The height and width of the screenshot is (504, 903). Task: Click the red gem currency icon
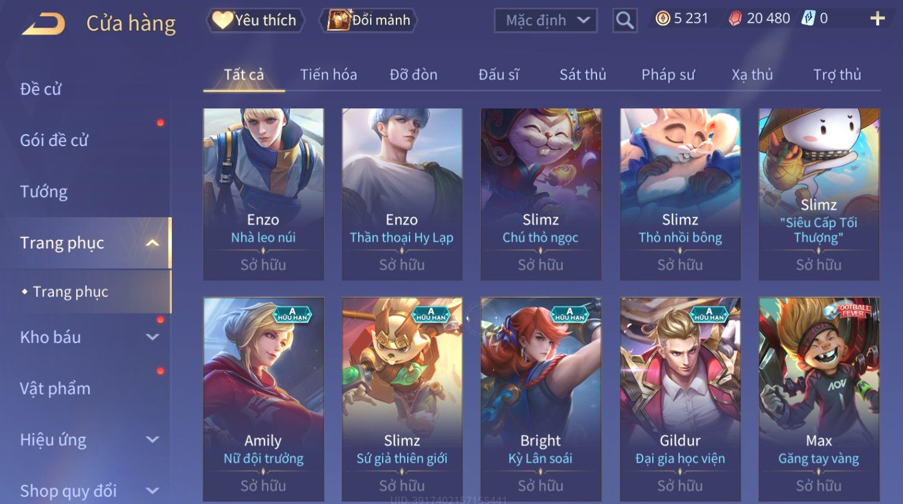(735, 19)
